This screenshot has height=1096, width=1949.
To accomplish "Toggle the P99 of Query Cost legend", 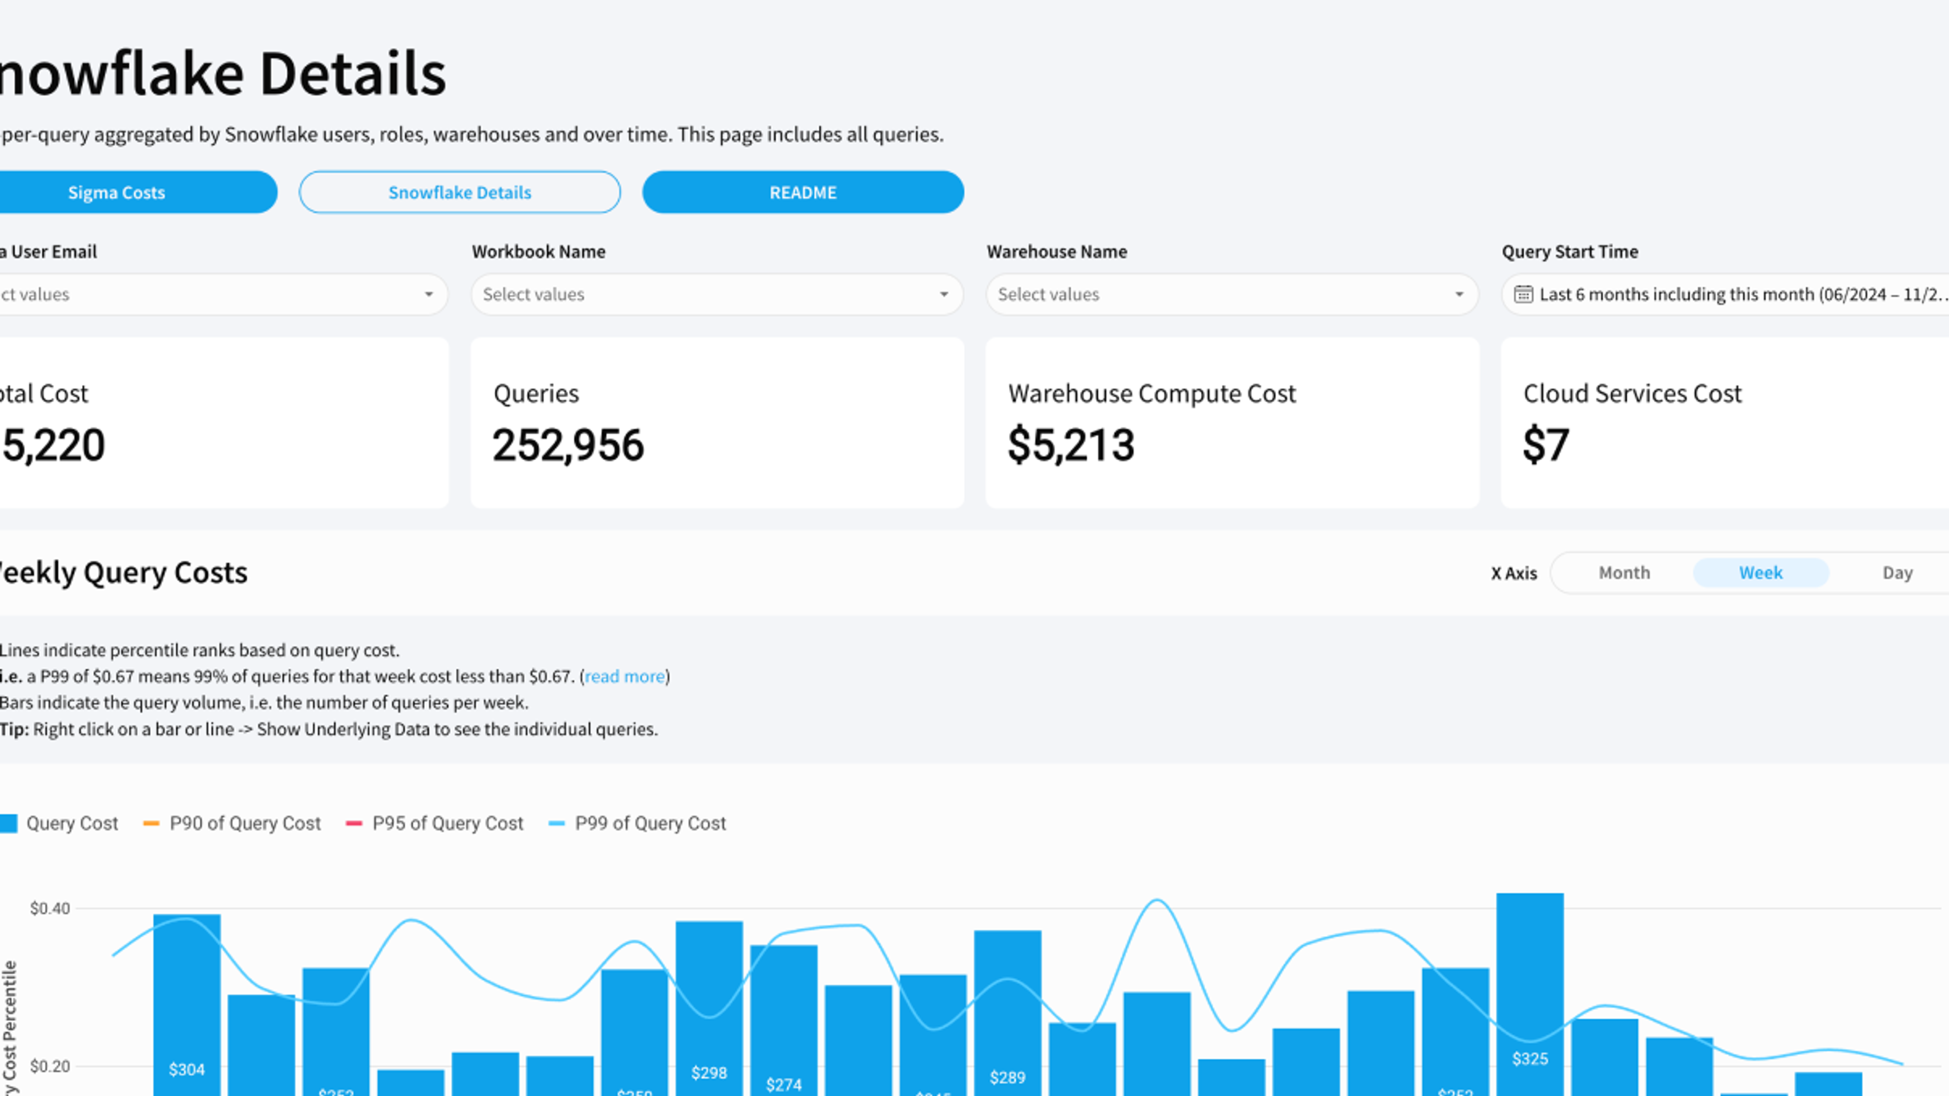I will coord(637,823).
